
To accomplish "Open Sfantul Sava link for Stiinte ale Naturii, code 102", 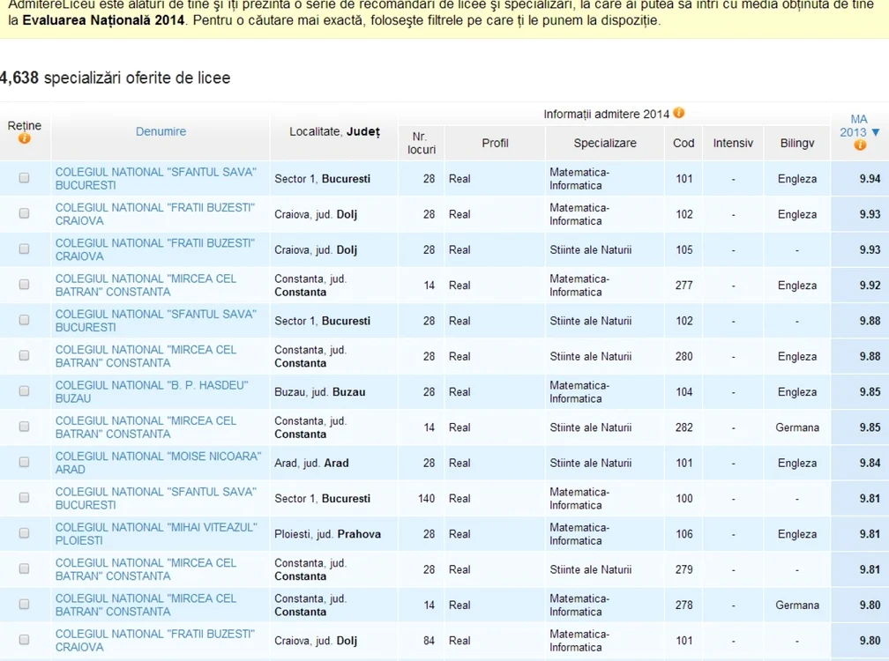I will [x=156, y=321].
